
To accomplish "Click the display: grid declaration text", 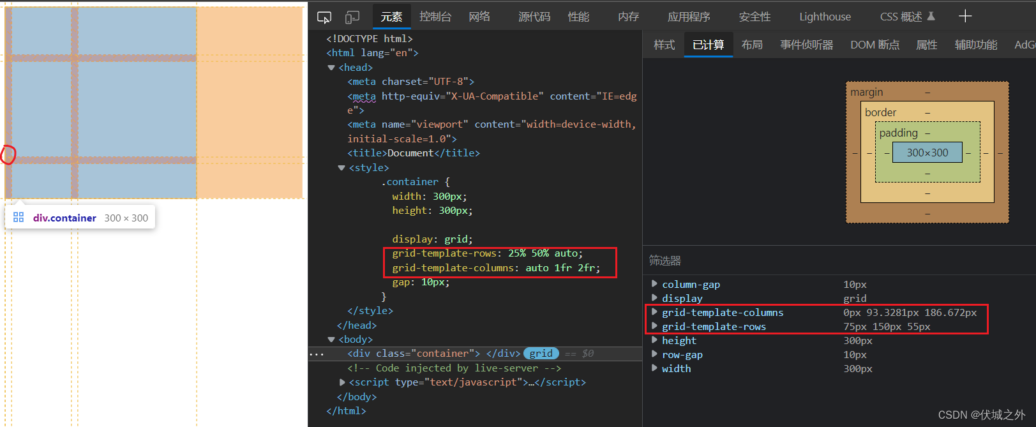I will pyautogui.click(x=432, y=239).
